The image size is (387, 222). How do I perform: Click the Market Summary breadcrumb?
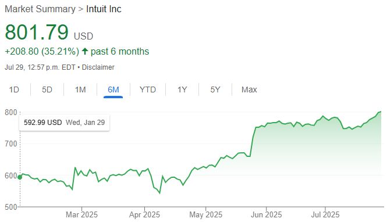(x=40, y=9)
